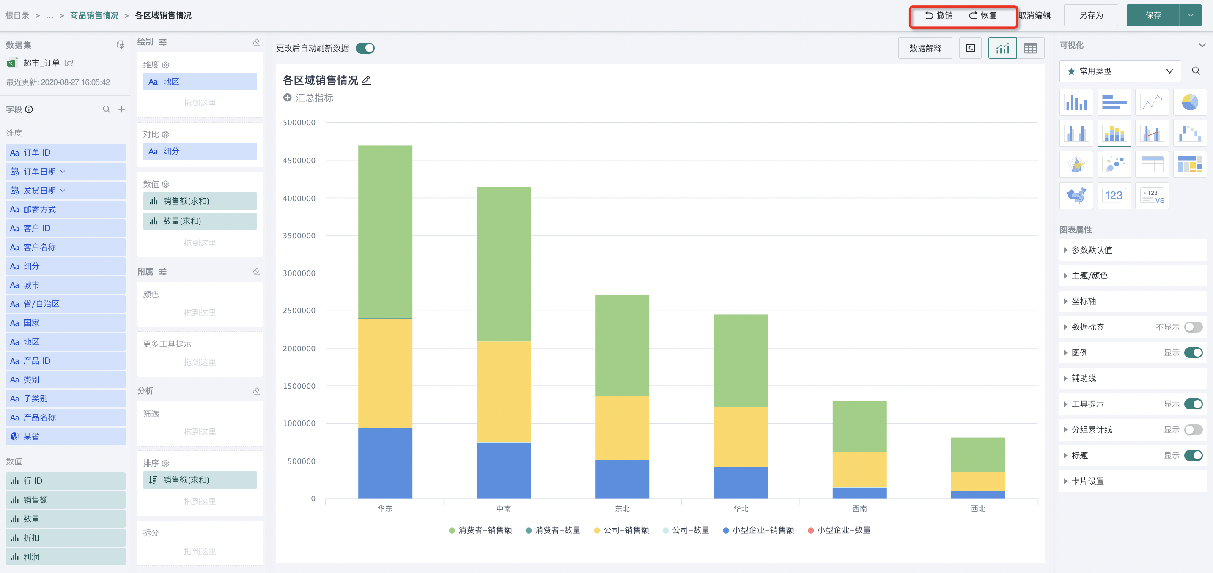The image size is (1213, 573).
Task: Toggle the 标题 display switch
Action: pyautogui.click(x=1193, y=456)
